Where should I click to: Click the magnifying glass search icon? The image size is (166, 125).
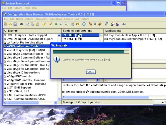click(66, 24)
